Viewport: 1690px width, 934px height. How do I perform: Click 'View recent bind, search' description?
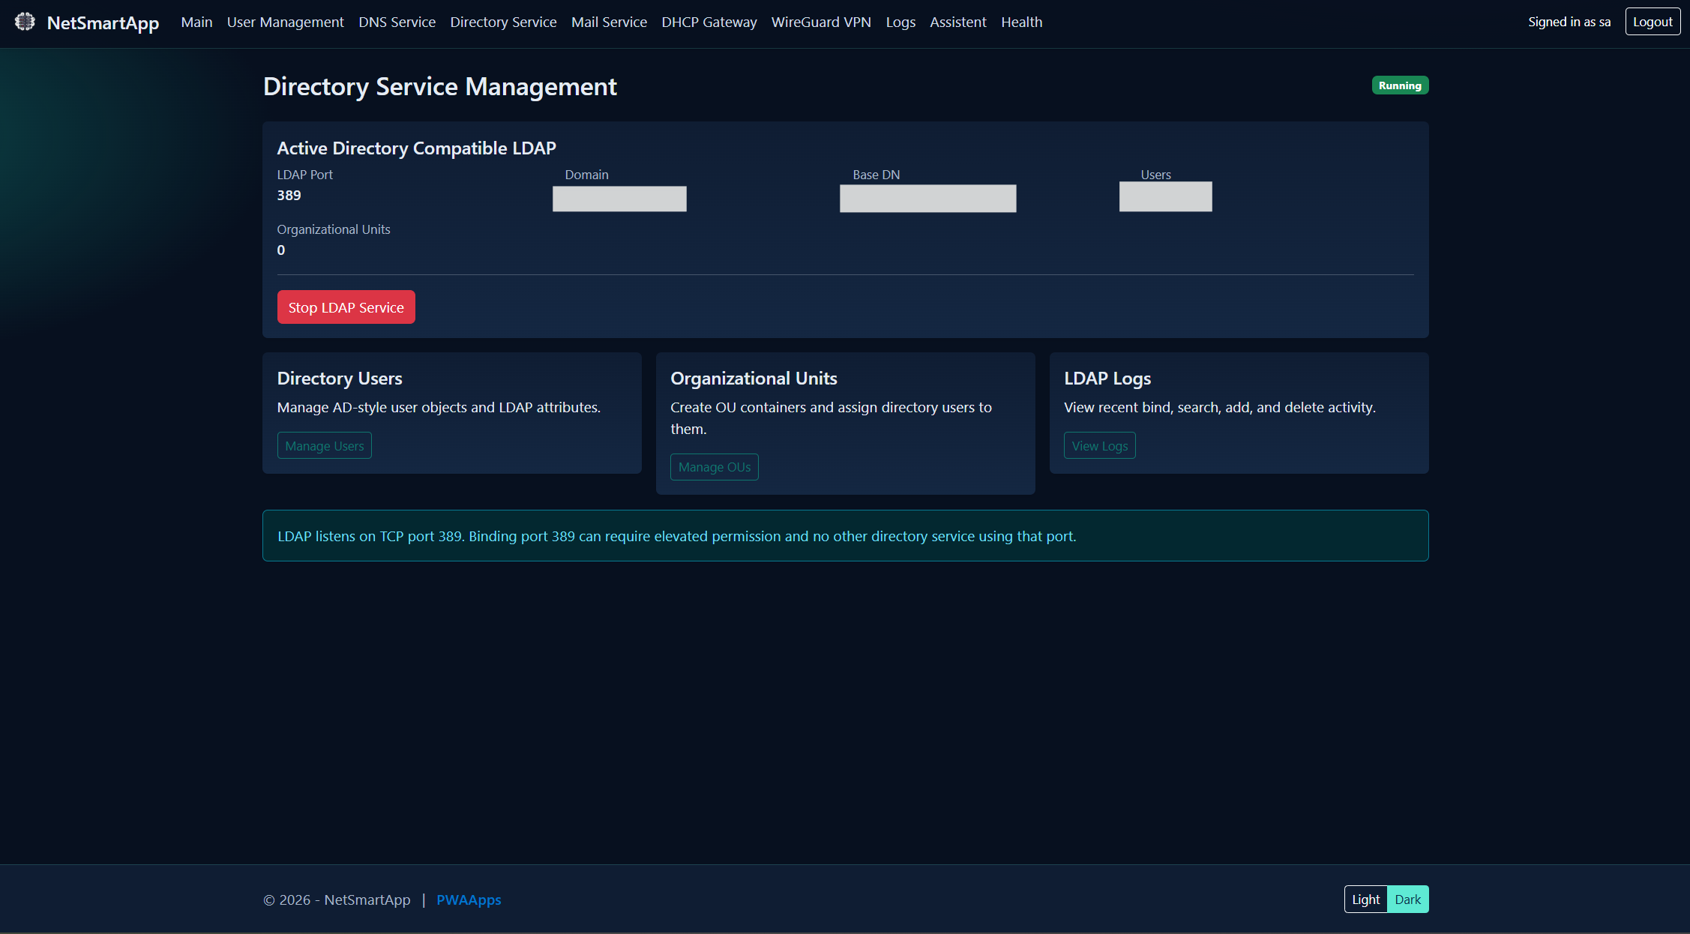1220,407
